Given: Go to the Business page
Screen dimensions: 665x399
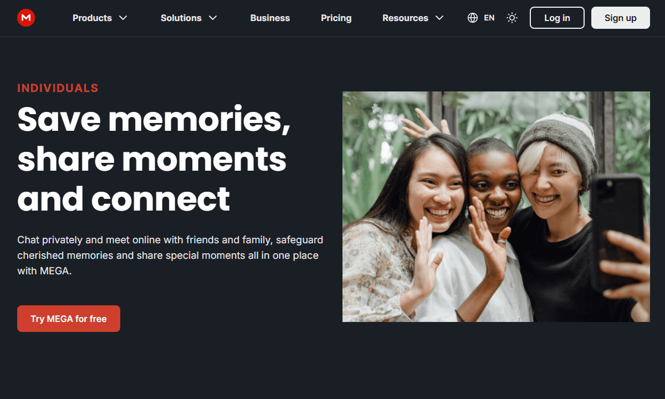Looking at the screenshot, I should click(270, 18).
